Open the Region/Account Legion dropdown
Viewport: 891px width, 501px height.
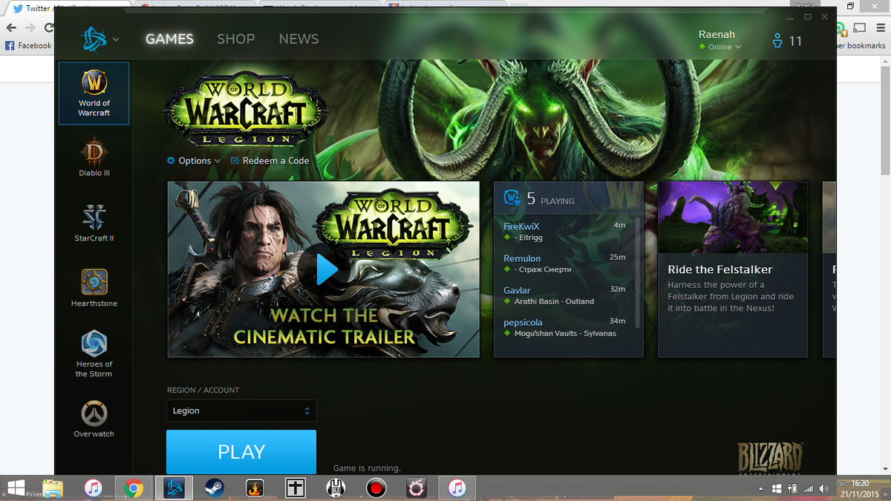(241, 410)
